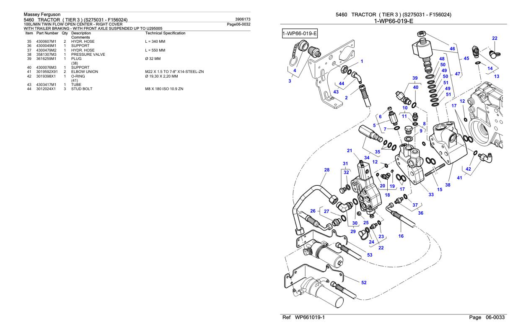Click the 'Part Number' column header
The height and width of the screenshot is (332, 513).
coord(47,33)
